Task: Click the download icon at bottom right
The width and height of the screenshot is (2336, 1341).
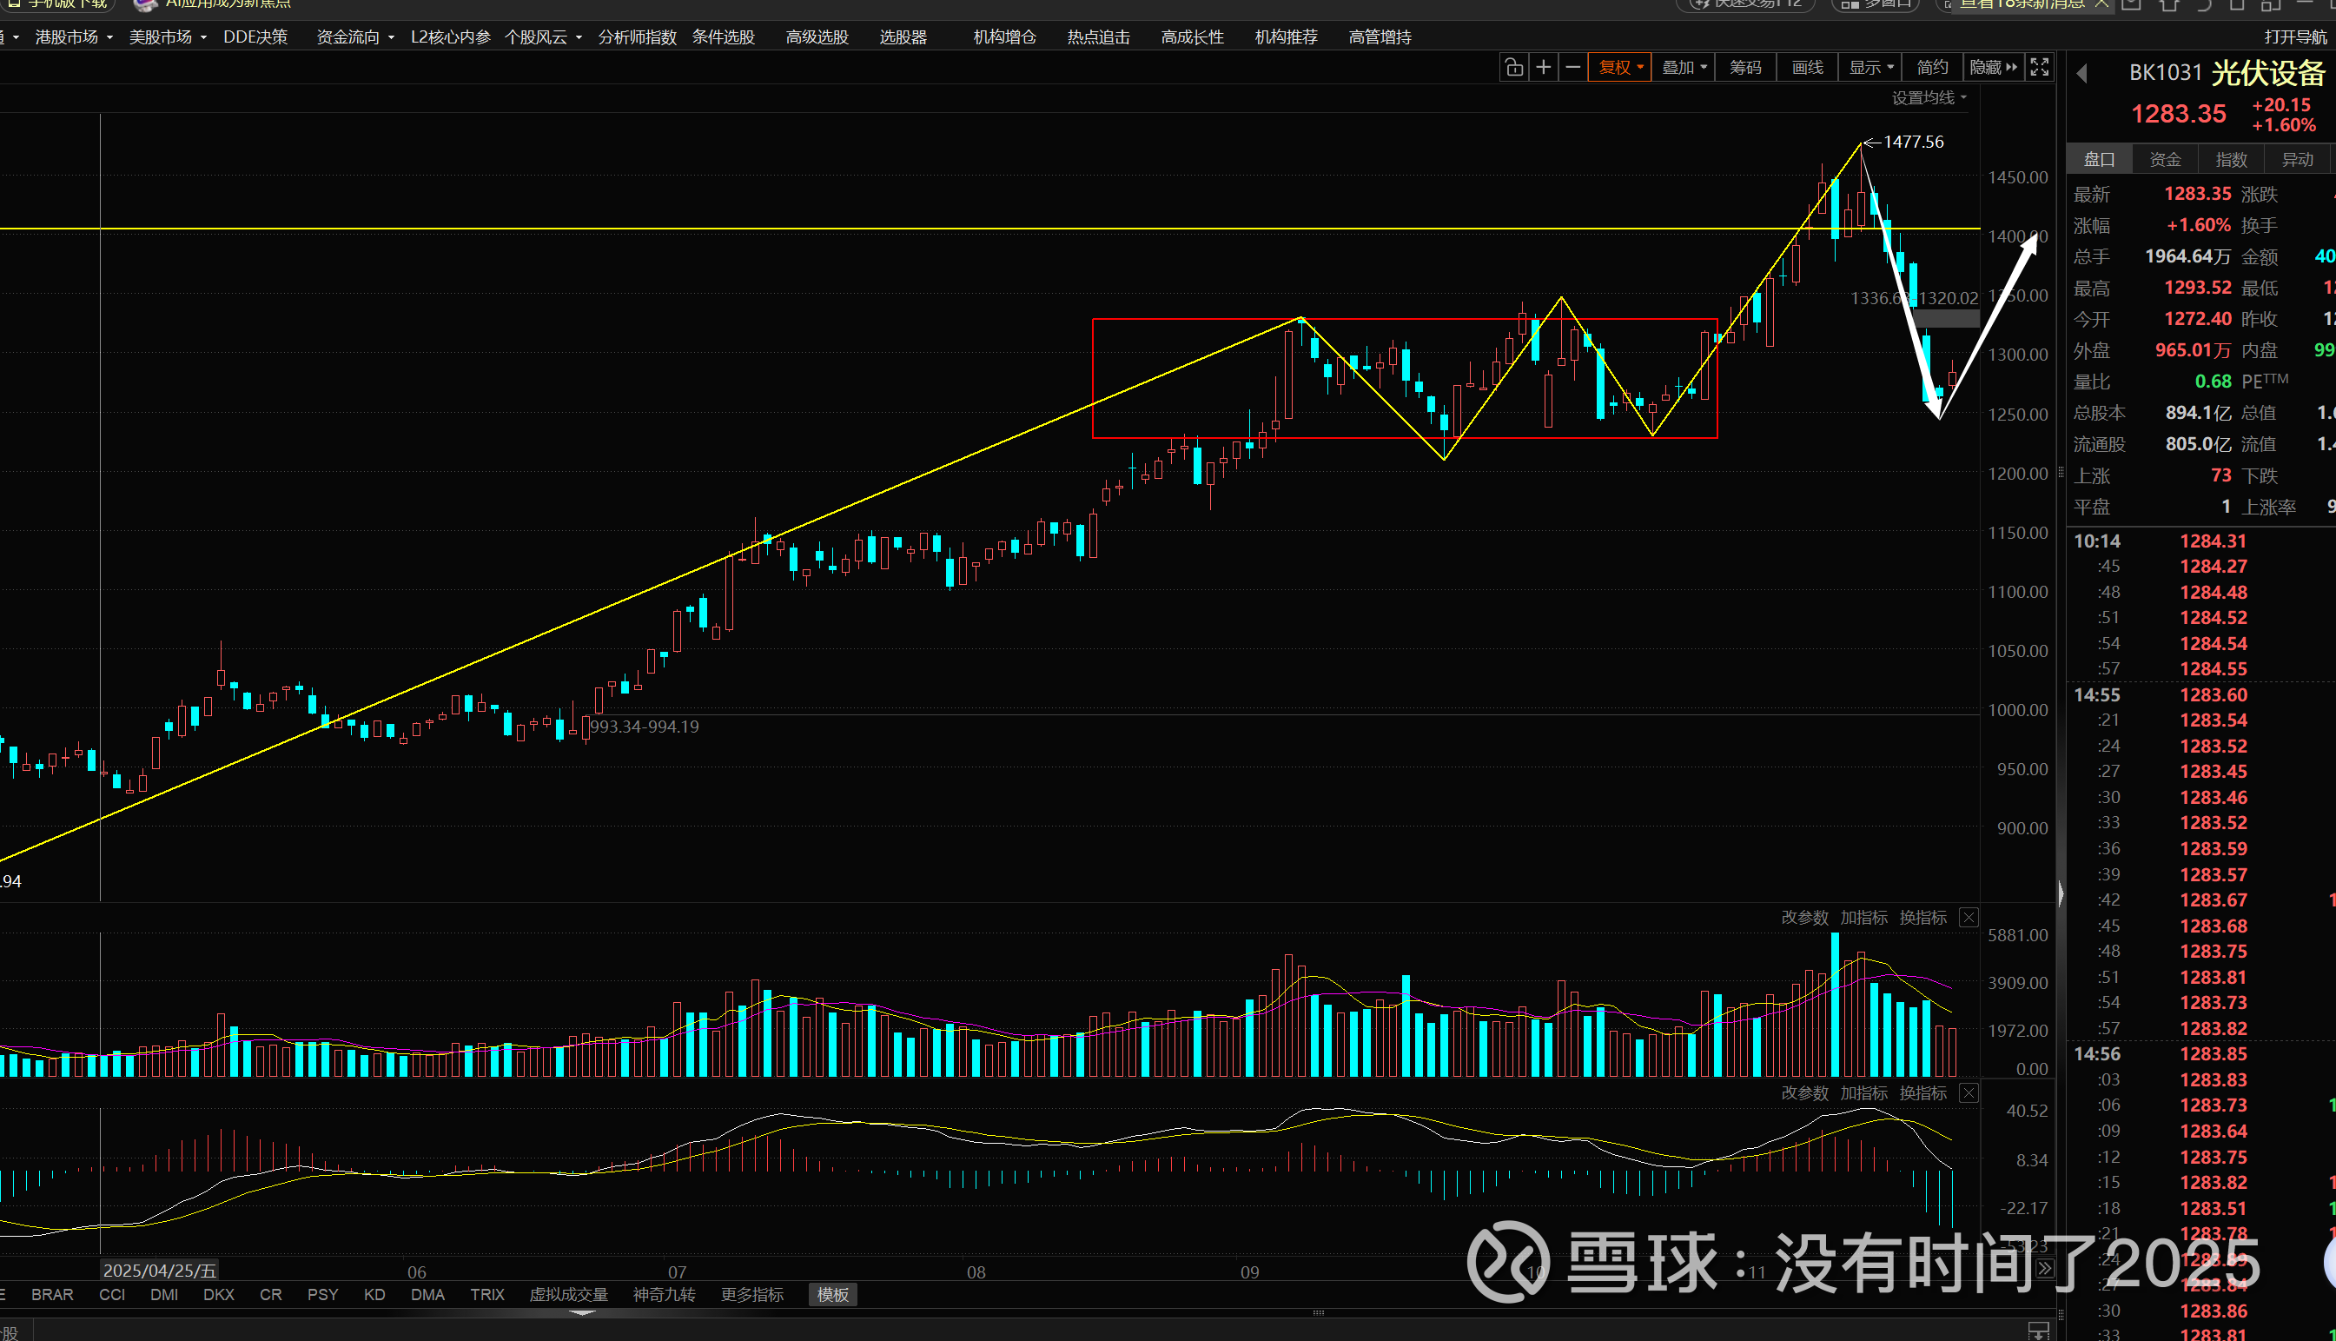Action: tap(2038, 1331)
